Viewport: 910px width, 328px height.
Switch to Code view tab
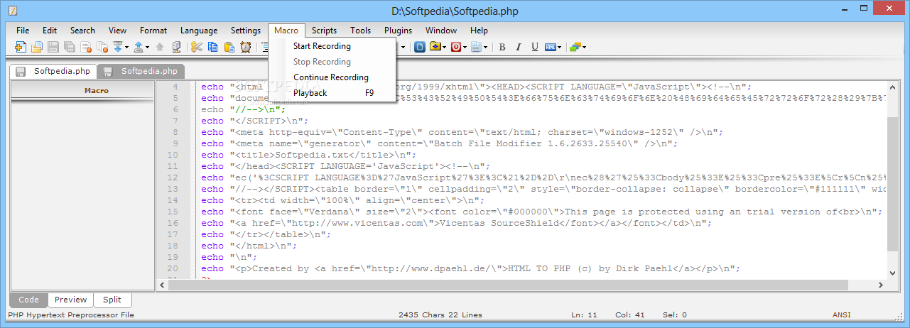coord(28,300)
